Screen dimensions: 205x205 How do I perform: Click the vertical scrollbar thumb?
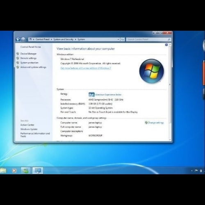[170, 85]
